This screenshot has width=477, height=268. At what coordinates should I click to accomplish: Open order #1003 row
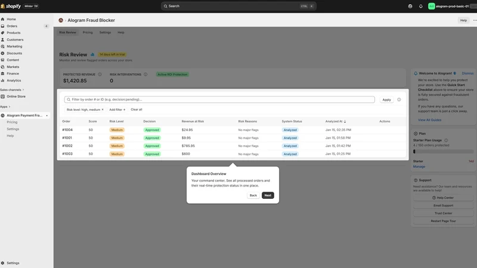pyautogui.click(x=233, y=154)
